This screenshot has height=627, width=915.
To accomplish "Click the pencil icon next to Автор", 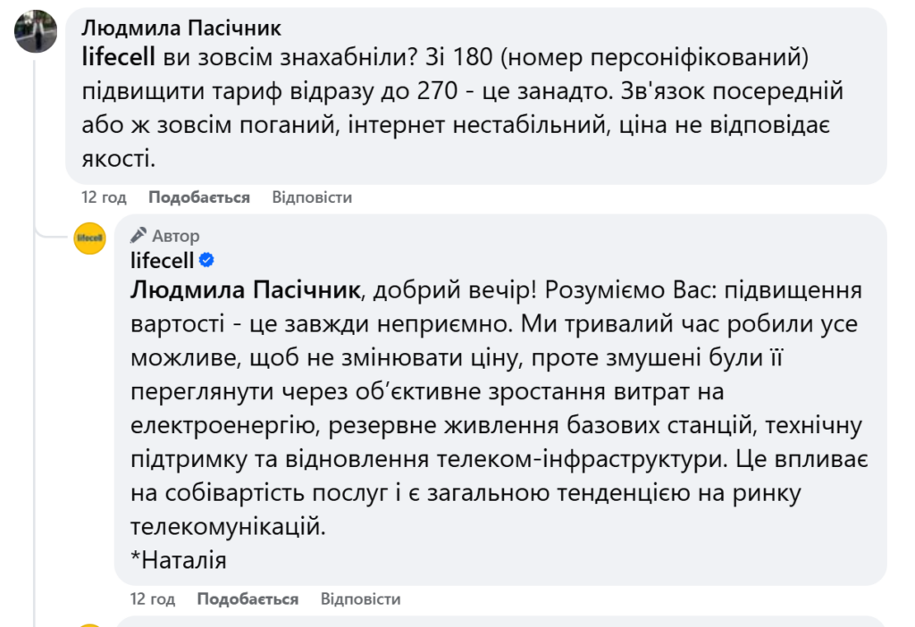I will click(138, 236).
